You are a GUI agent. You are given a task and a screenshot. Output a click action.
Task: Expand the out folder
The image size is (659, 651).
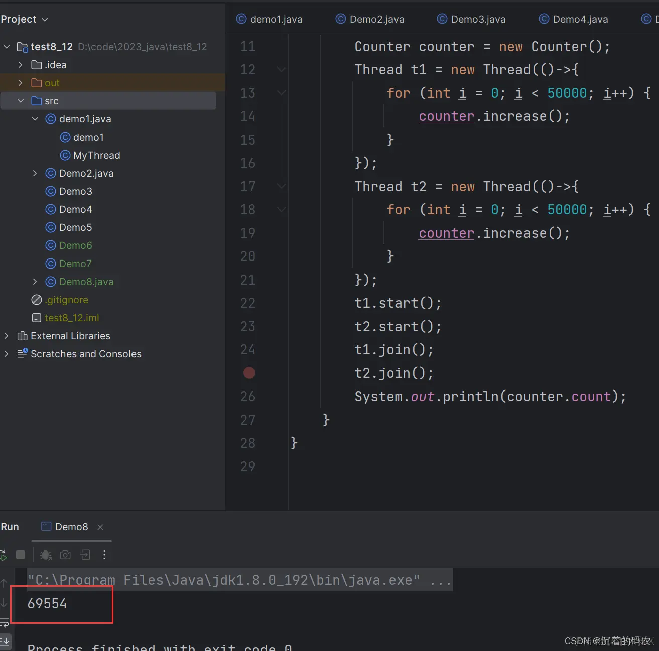pyautogui.click(x=20, y=83)
